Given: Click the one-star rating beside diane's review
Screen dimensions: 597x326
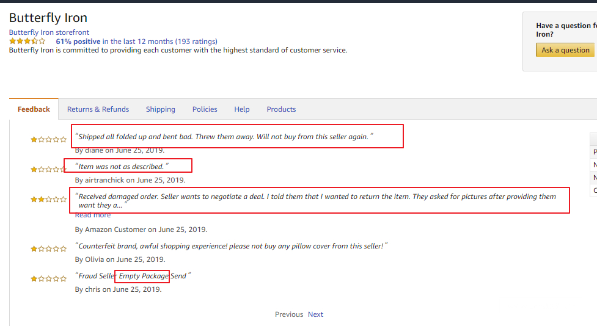Looking at the screenshot, I should pos(49,140).
